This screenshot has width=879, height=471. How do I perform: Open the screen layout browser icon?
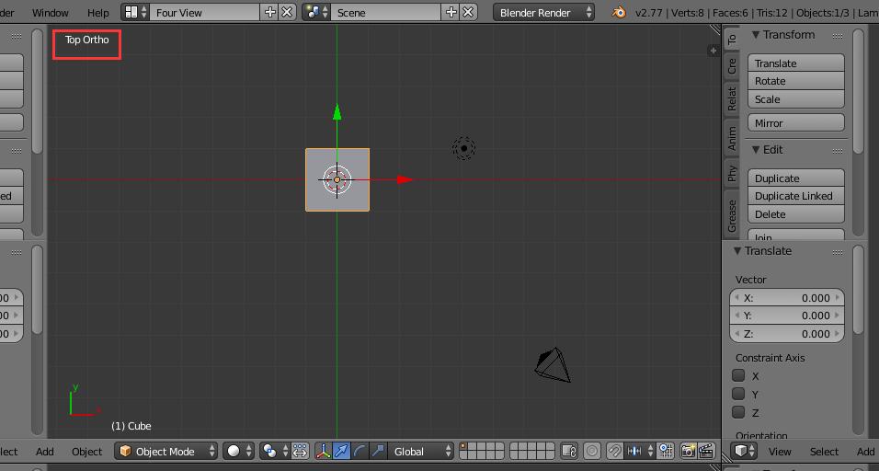pos(136,12)
